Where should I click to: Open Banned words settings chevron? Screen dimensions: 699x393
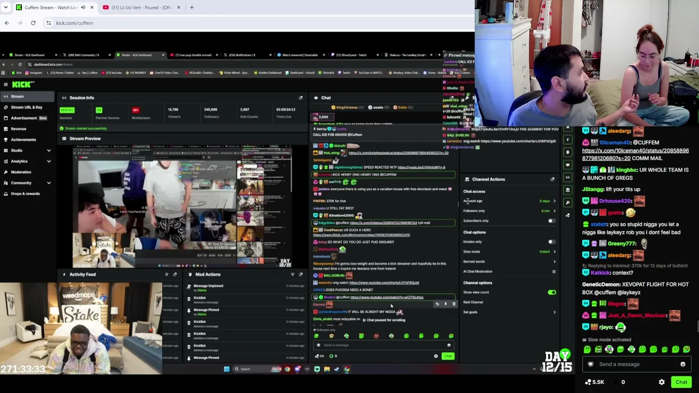click(x=554, y=261)
